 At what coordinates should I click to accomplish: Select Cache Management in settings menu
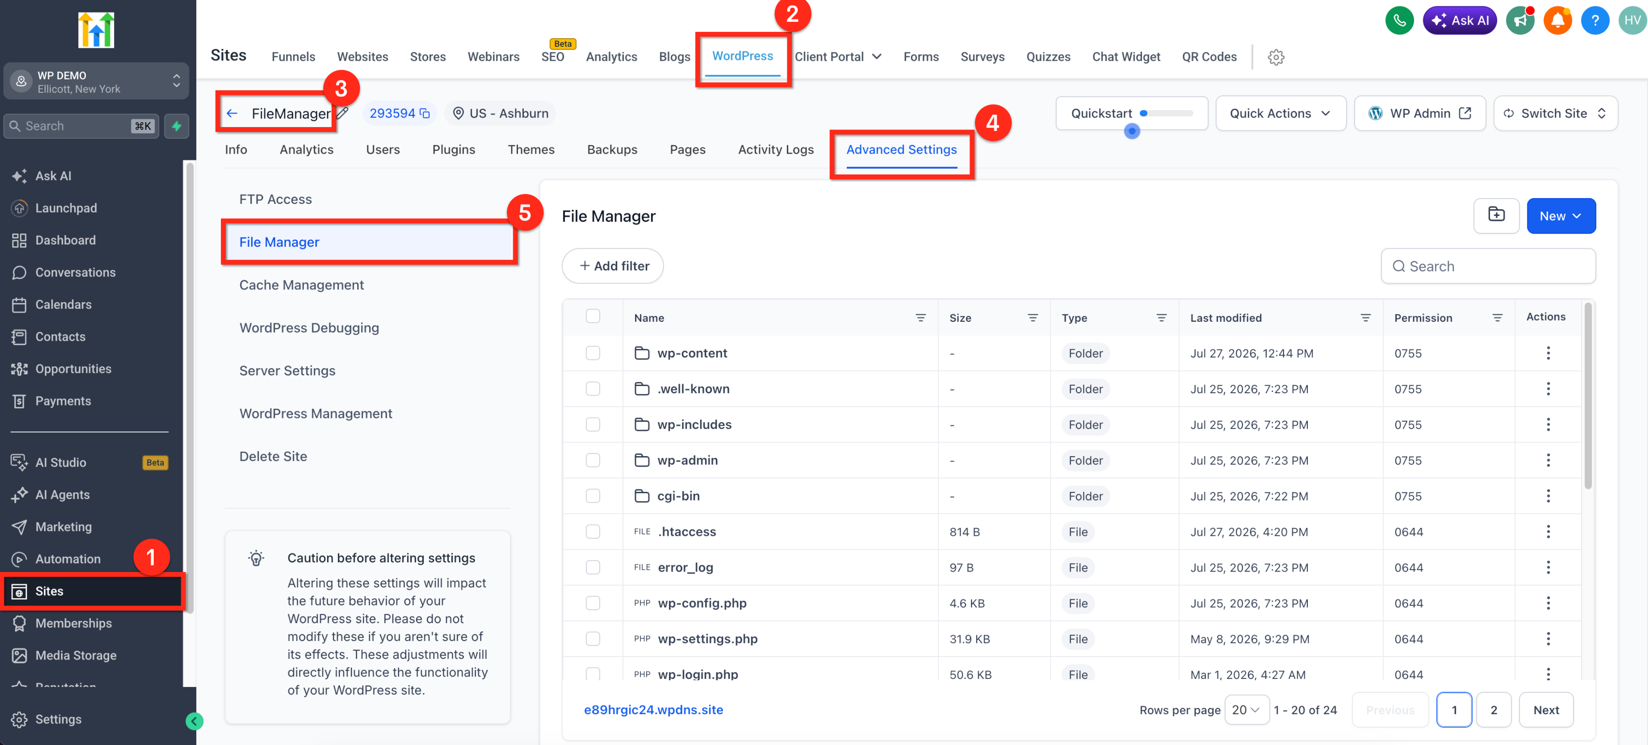coord(301,285)
